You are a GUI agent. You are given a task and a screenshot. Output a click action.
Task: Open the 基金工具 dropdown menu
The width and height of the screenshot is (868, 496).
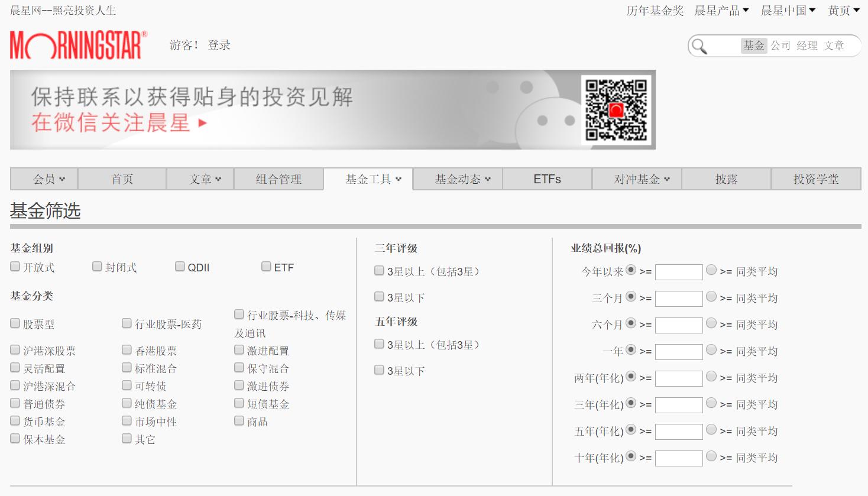tap(368, 179)
